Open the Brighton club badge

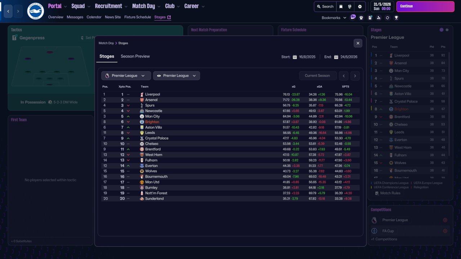(35, 11)
